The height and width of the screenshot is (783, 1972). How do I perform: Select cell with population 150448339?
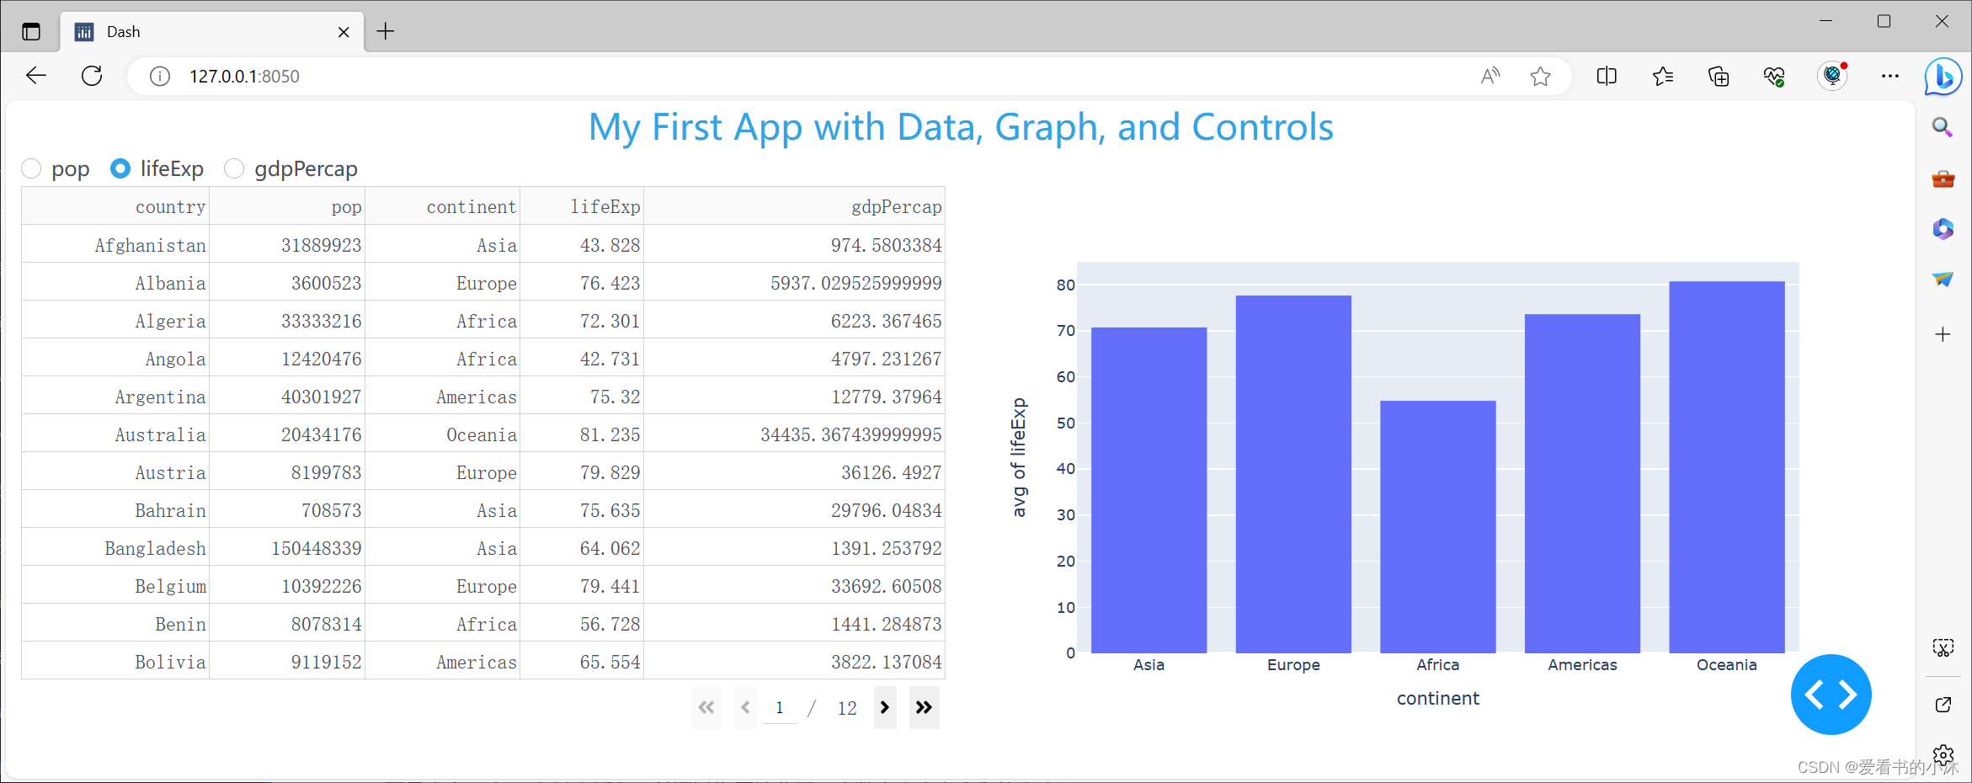[287, 548]
